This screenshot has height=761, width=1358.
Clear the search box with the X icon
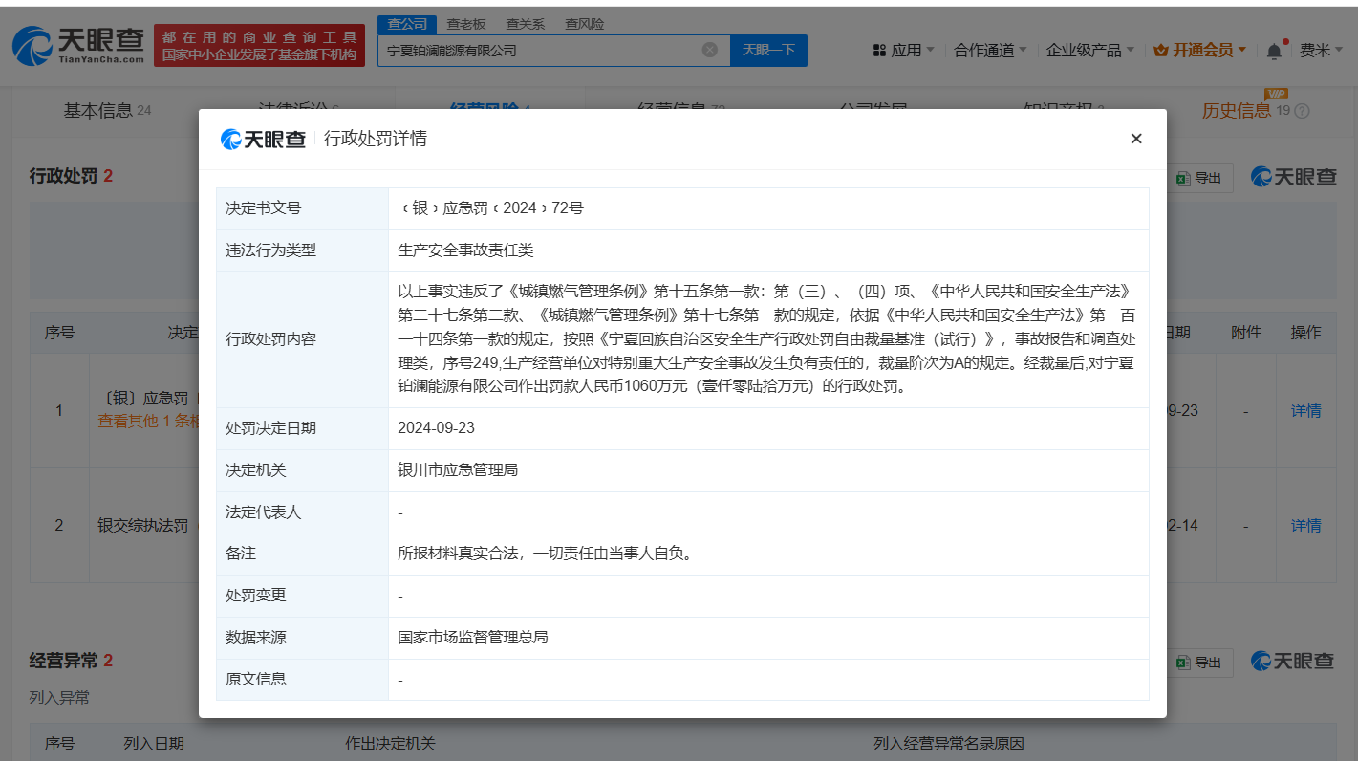coord(710,50)
